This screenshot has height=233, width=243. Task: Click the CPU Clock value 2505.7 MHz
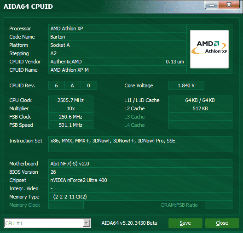(71, 100)
